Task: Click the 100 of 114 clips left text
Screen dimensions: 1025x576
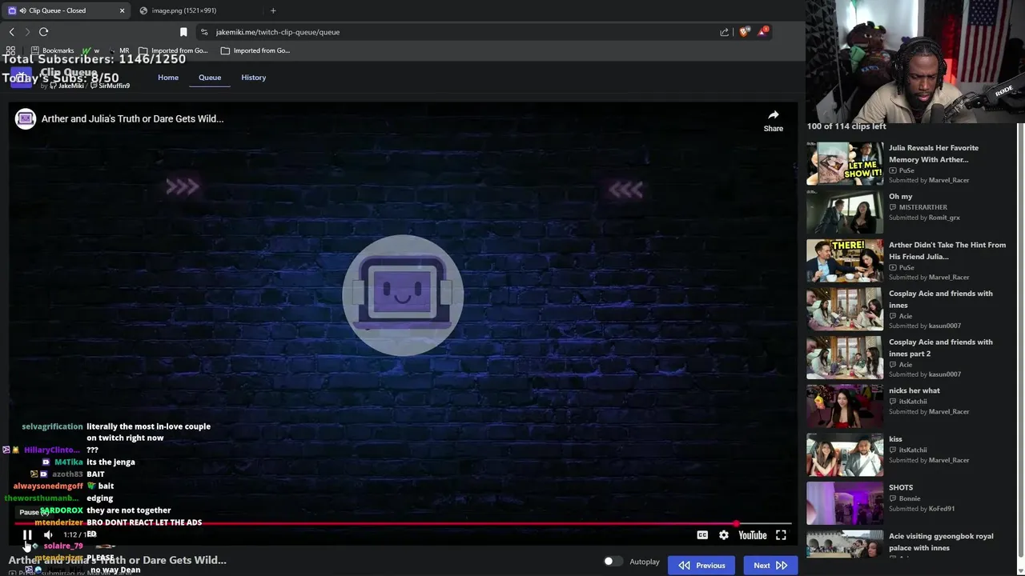Action: click(x=846, y=126)
